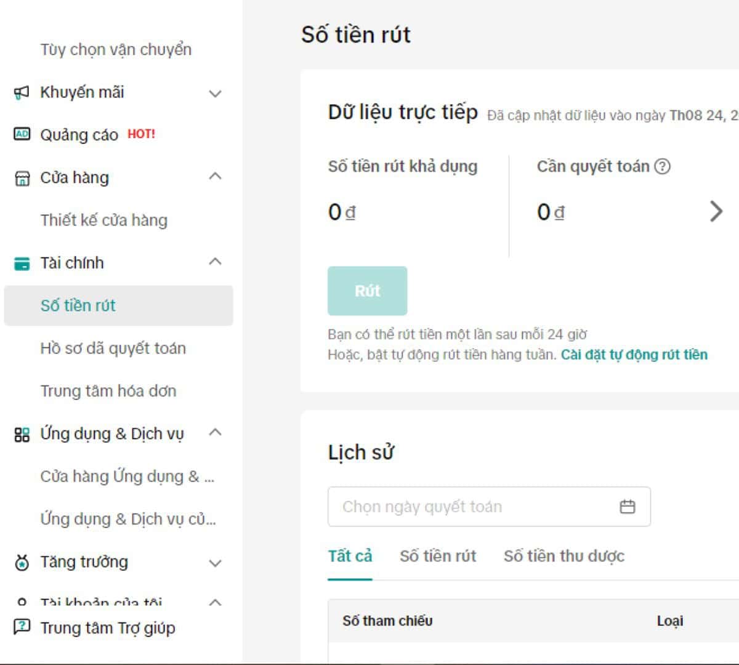Switch to the Số tiền thu được tab

click(x=563, y=556)
